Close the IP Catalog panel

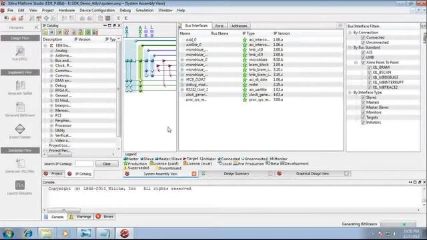coord(119,25)
